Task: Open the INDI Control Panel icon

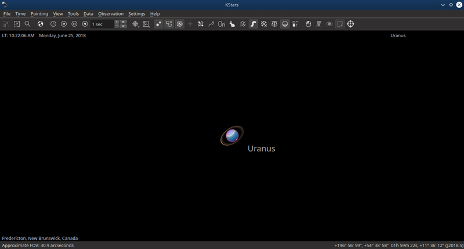Action: pyautogui.click(x=318, y=24)
